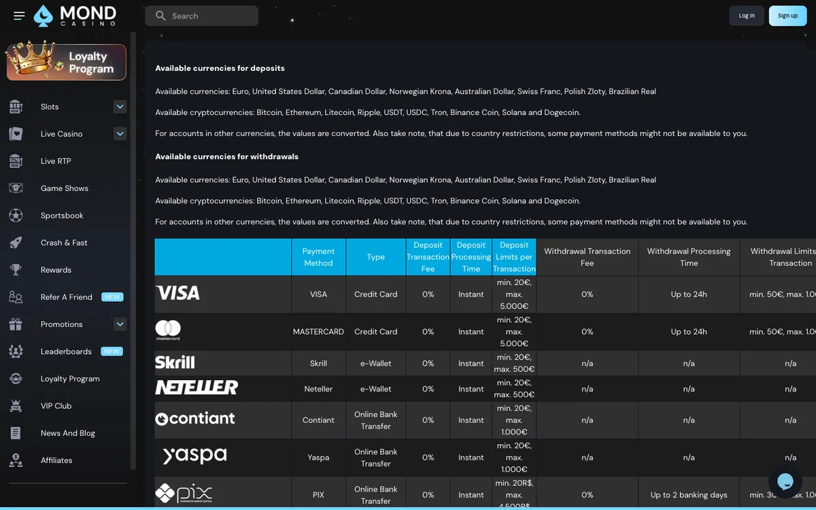Viewport: 816px width, 510px height.
Task: Click 'Available currencies for deposits' heading
Action: 220,68
